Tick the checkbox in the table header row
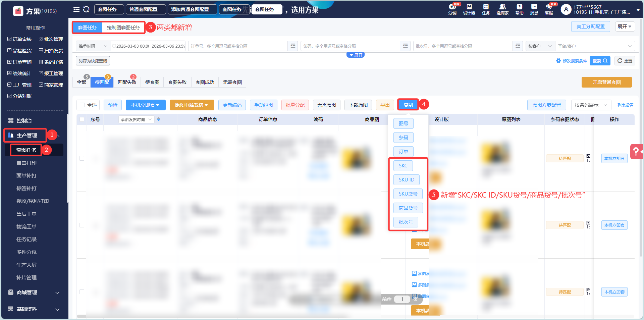Screen dimensions: 644x320 tap(82, 119)
